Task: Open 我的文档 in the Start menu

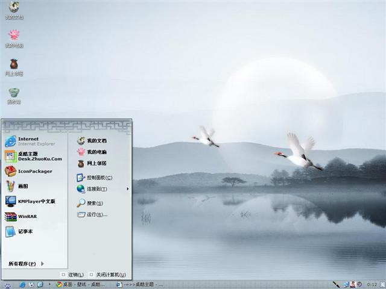Action: [x=92, y=141]
